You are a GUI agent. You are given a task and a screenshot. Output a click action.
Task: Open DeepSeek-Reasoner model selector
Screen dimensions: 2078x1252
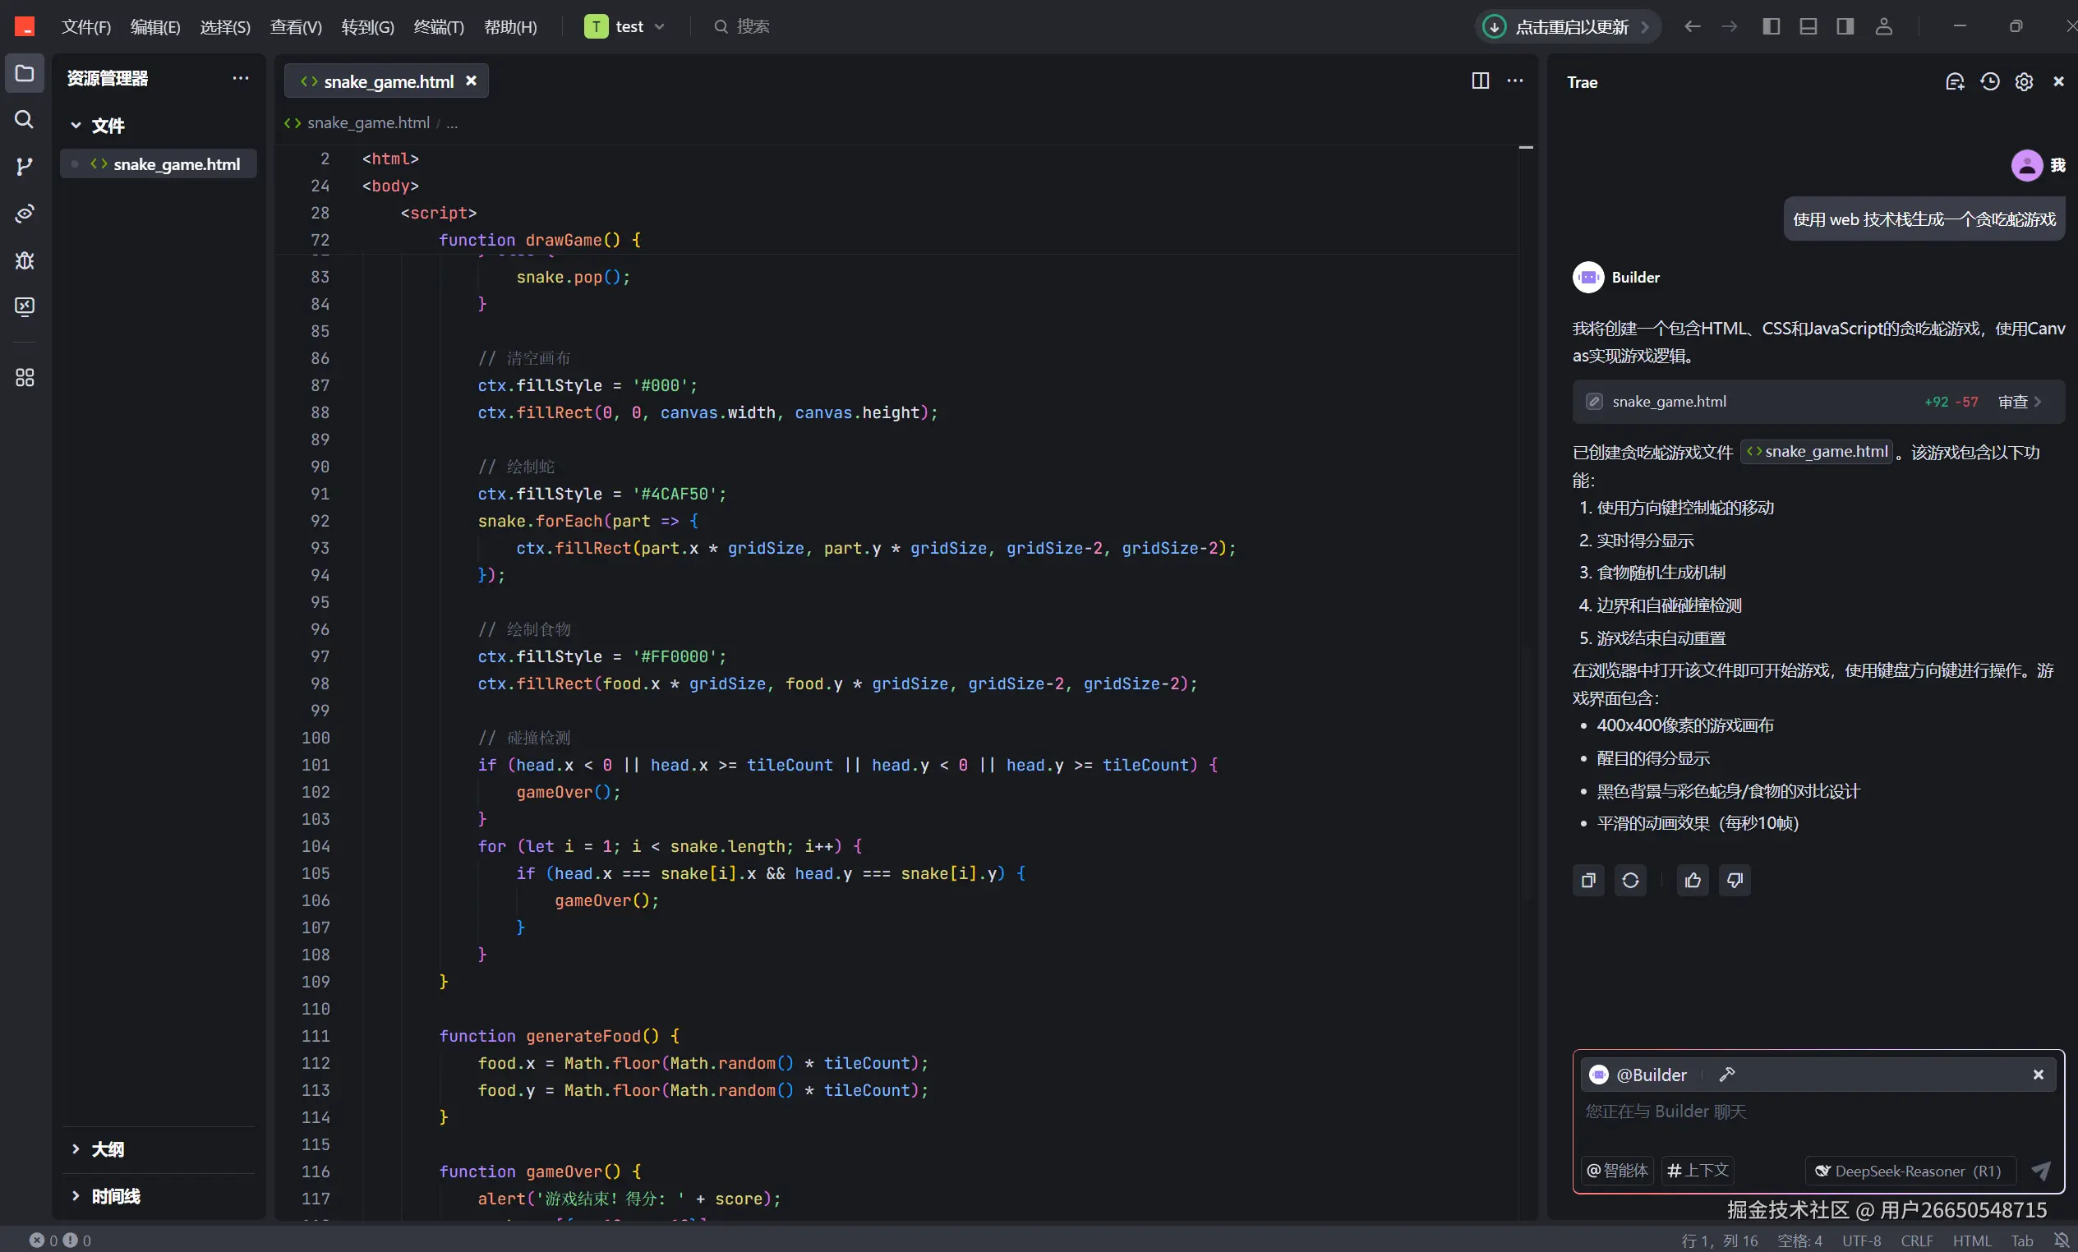tap(1909, 1170)
